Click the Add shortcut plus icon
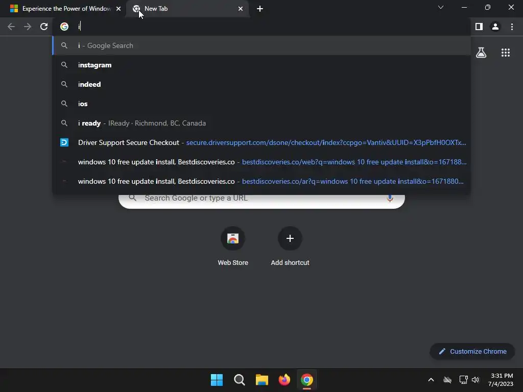Viewport: 523px width, 392px height. (x=290, y=238)
